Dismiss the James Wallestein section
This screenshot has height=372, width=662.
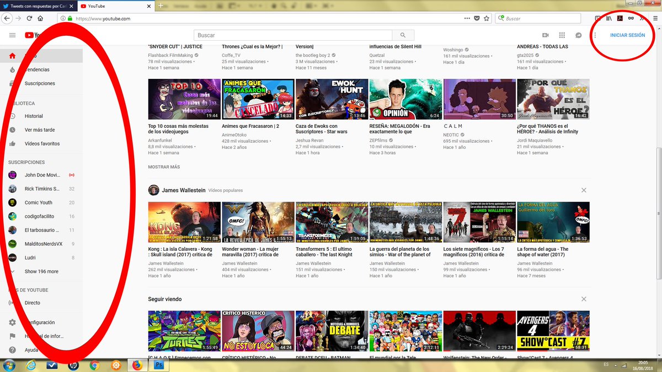click(x=584, y=190)
